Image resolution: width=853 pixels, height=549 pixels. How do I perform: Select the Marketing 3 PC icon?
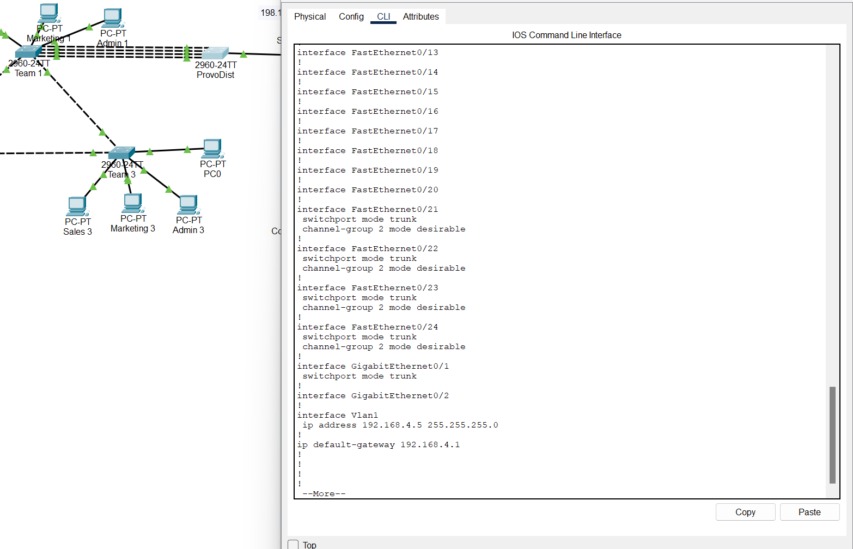coord(133,203)
